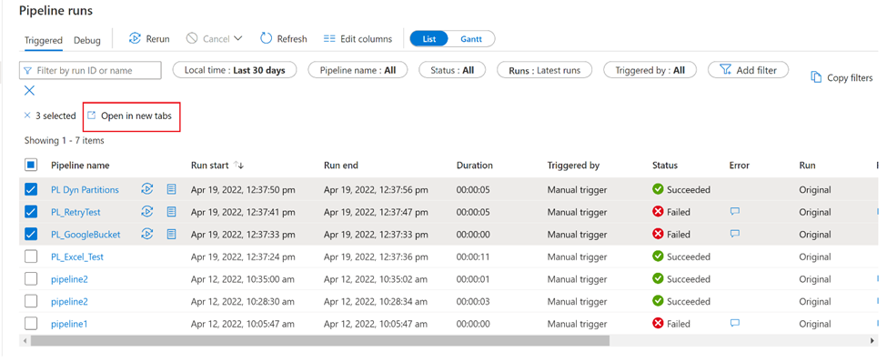887x362 pixels.
Task: Click Open in new tabs button
Action: (129, 116)
